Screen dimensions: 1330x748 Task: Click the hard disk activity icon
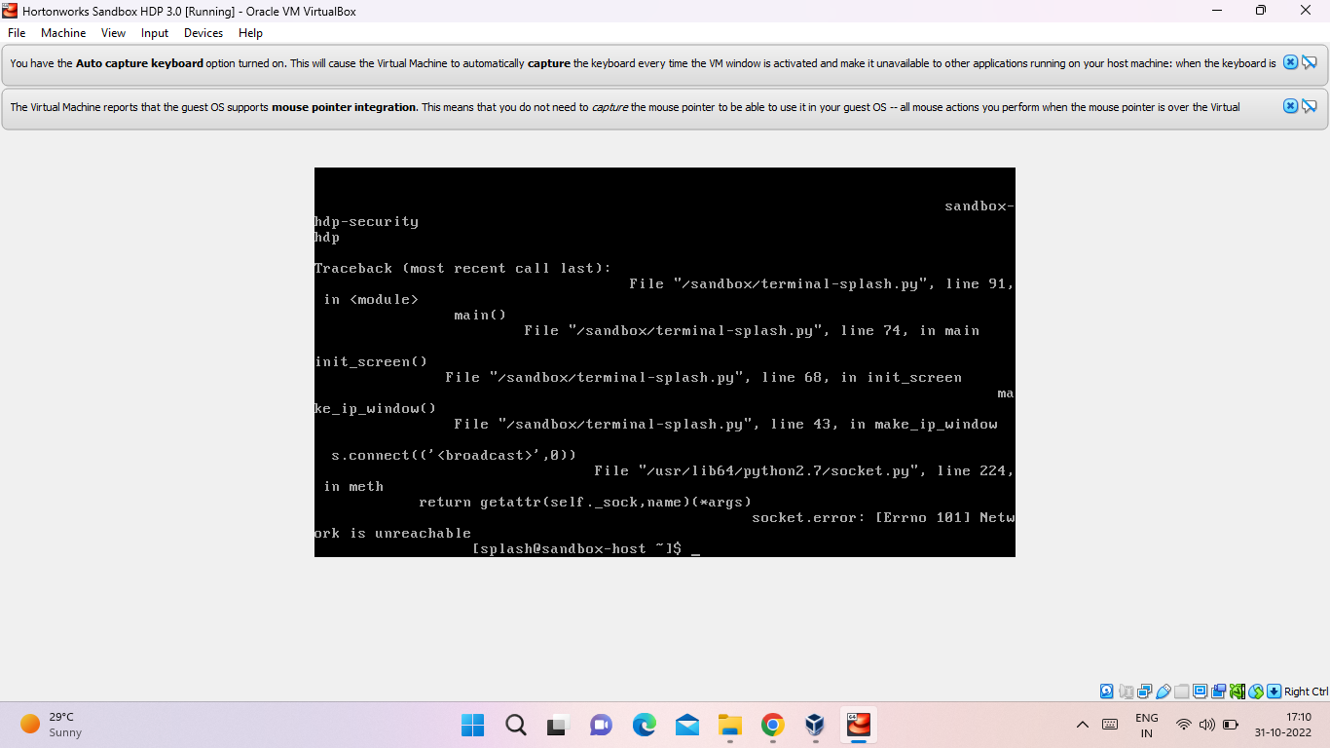[x=1106, y=691]
